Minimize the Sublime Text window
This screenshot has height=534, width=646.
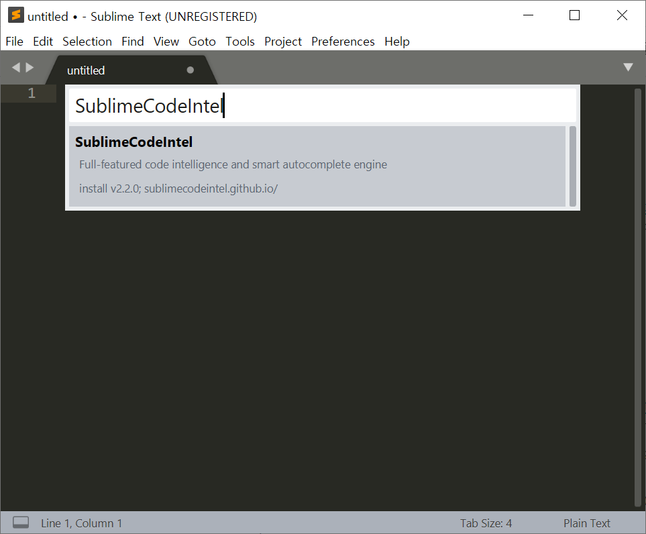tap(528, 15)
